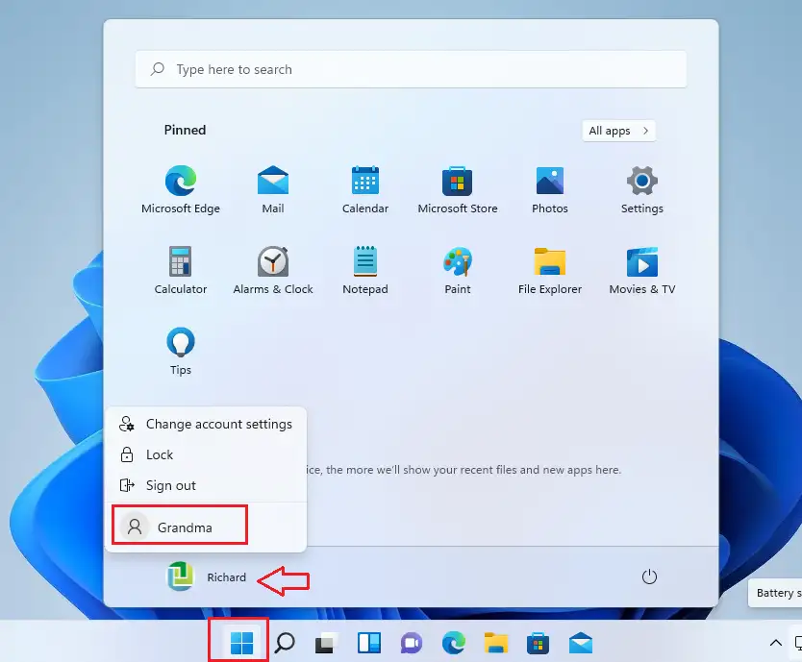
Task: Choose Sign out from the account menu
Action: pos(206,485)
